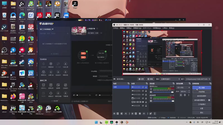Open Steam desktop shortcut
The height and width of the screenshot is (125, 223).
22,63
